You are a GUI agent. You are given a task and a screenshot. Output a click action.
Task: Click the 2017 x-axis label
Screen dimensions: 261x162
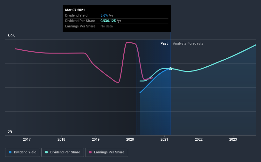pyautogui.click(x=27, y=139)
